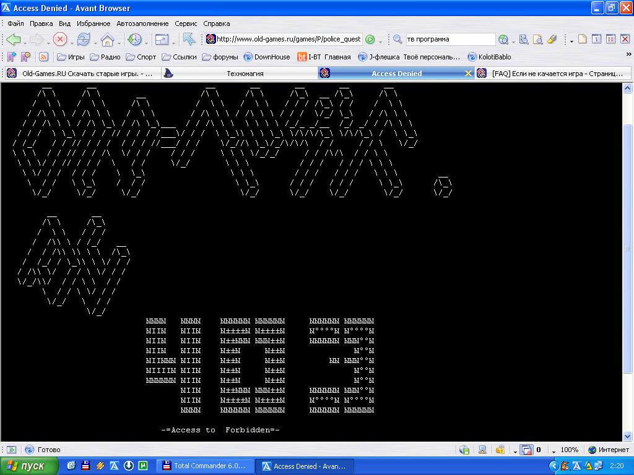Click the first status bar icon right of Готово
Image resolution: width=634 pixels, height=475 pixels.
pos(464,450)
